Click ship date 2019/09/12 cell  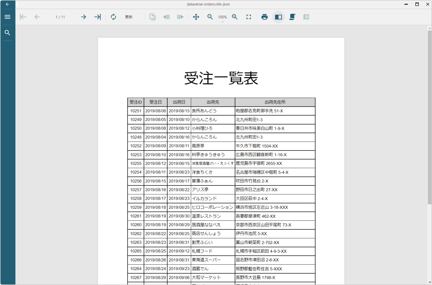179,251
